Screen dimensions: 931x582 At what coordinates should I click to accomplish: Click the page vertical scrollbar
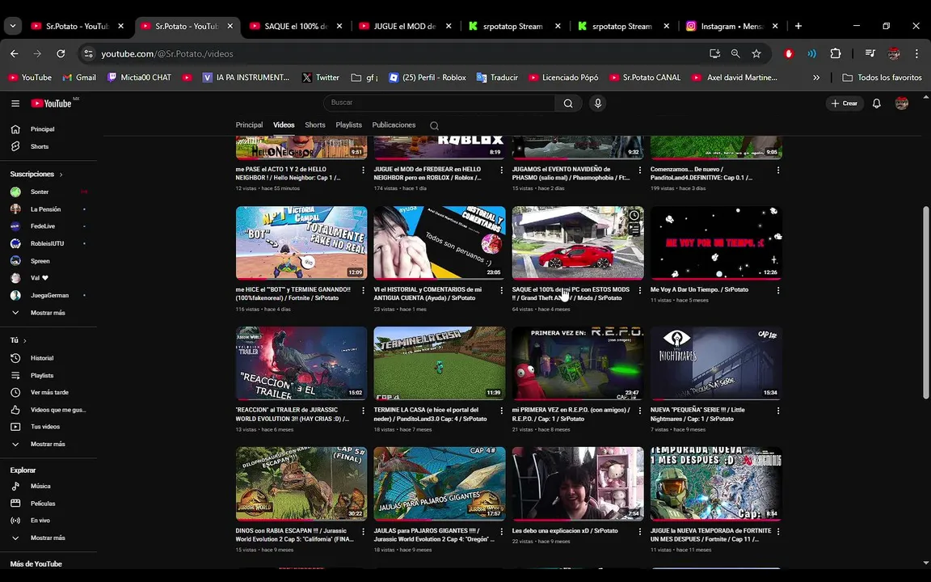(925, 302)
